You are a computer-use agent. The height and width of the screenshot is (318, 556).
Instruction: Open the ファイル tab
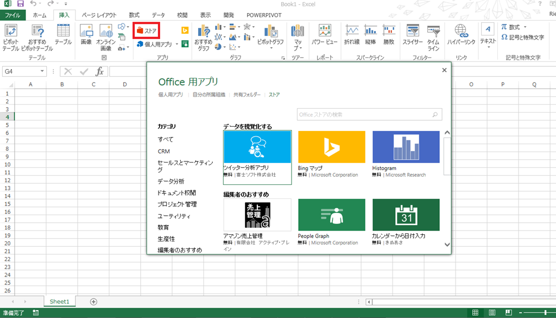tap(13, 15)
